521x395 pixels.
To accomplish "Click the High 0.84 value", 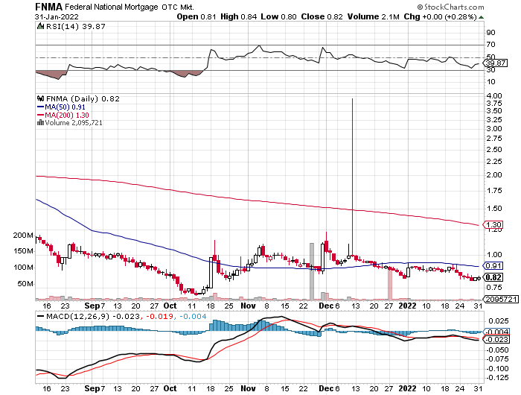I will pos(239,16).
